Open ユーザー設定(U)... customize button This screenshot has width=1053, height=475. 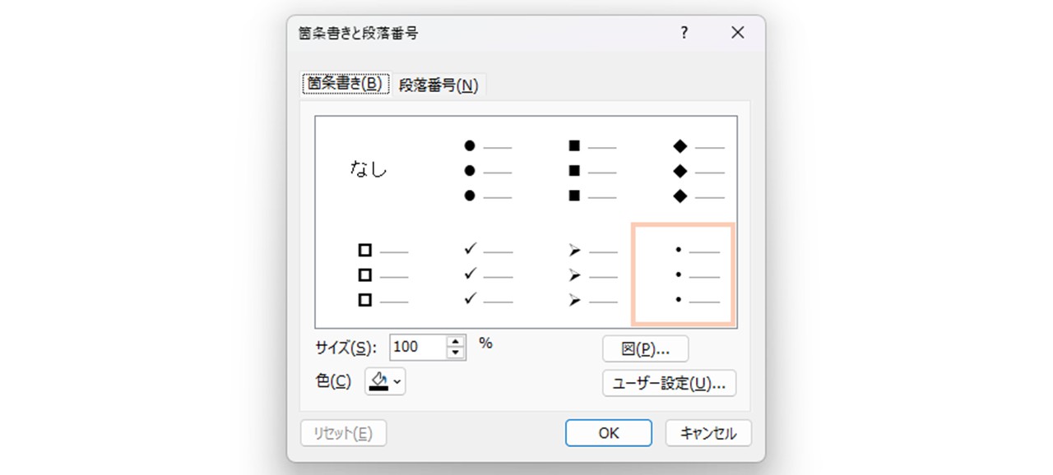(x=669, y=383)
